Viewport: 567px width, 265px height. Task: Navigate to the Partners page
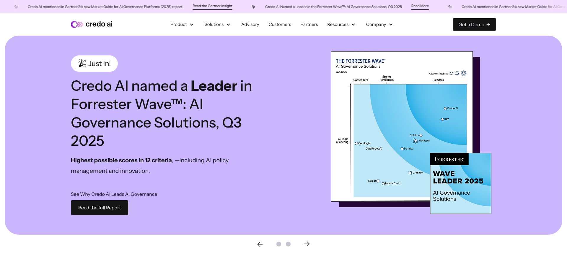(x=309, y=24)
